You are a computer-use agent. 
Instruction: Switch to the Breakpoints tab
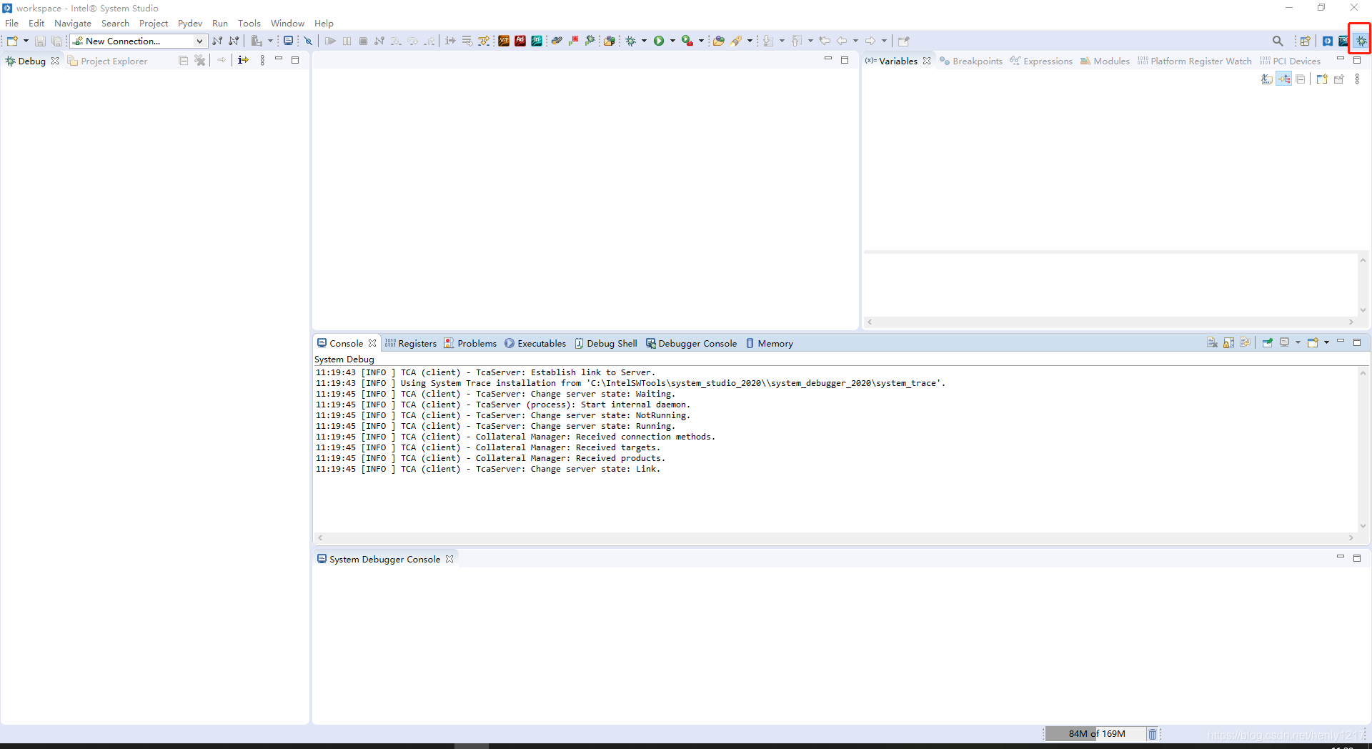click(970, 61)
